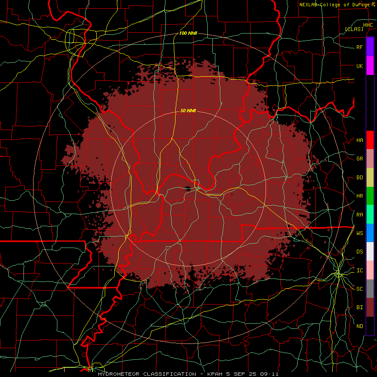Screen dimensions: 377x377
Task: Select the GR pink legend swatch
Action: [370, 159]
